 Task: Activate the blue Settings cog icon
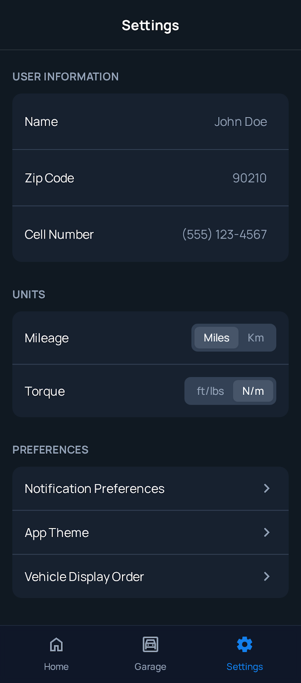pyautogui.click(x=244, y=645)
